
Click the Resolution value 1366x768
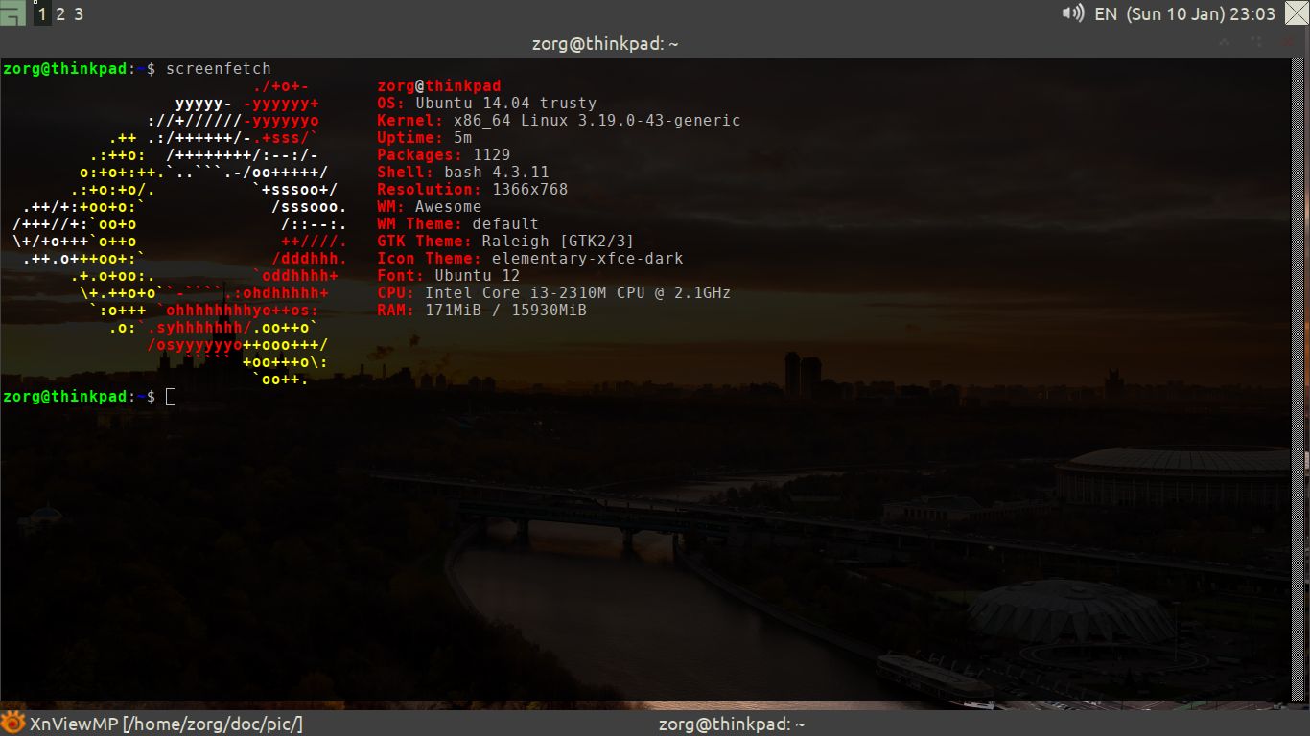pyautogui.click(x=529, y=190)
